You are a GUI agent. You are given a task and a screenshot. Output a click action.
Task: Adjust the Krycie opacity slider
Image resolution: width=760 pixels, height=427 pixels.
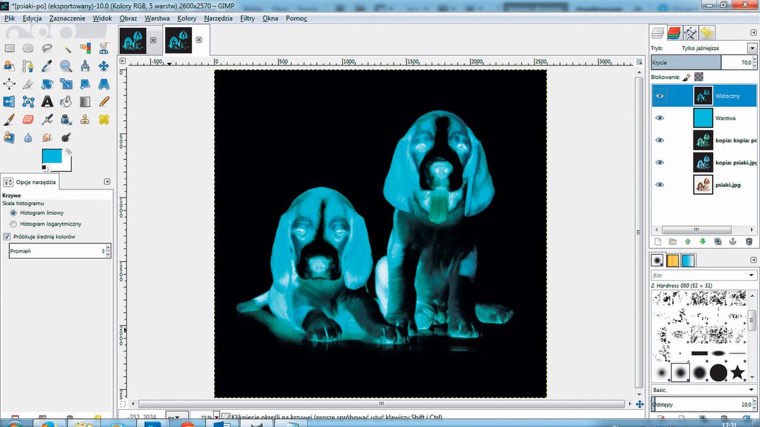[x=704, y=62]
